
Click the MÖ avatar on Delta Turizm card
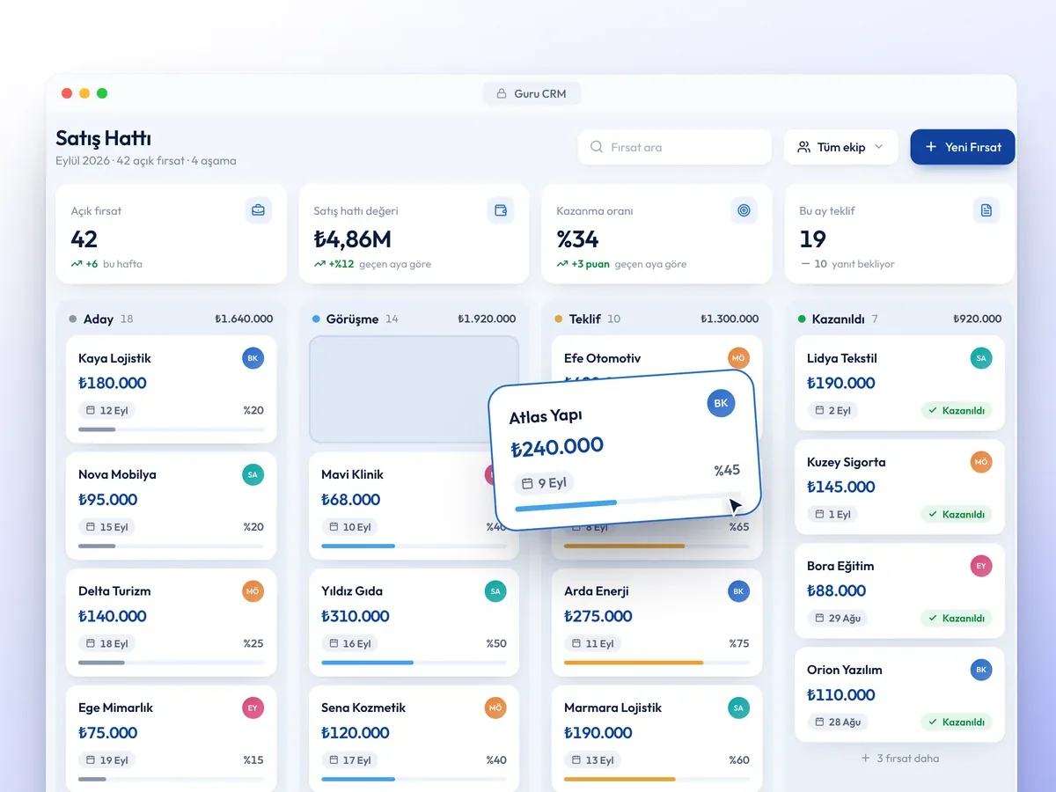tap(253, 591)
